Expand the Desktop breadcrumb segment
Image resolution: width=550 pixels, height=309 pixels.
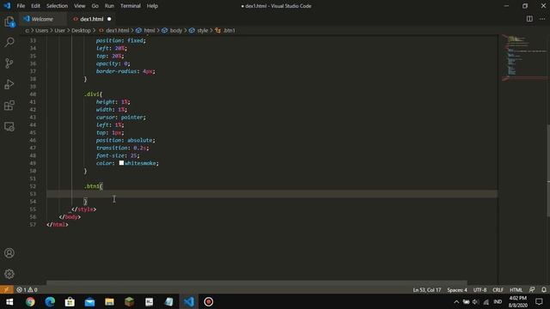(x=81, y=31)
